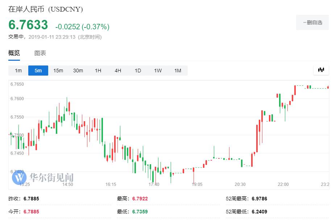Open the candlestick chart type icon
The width and height of the screenshot is (332, 221).
pos(321,70)
